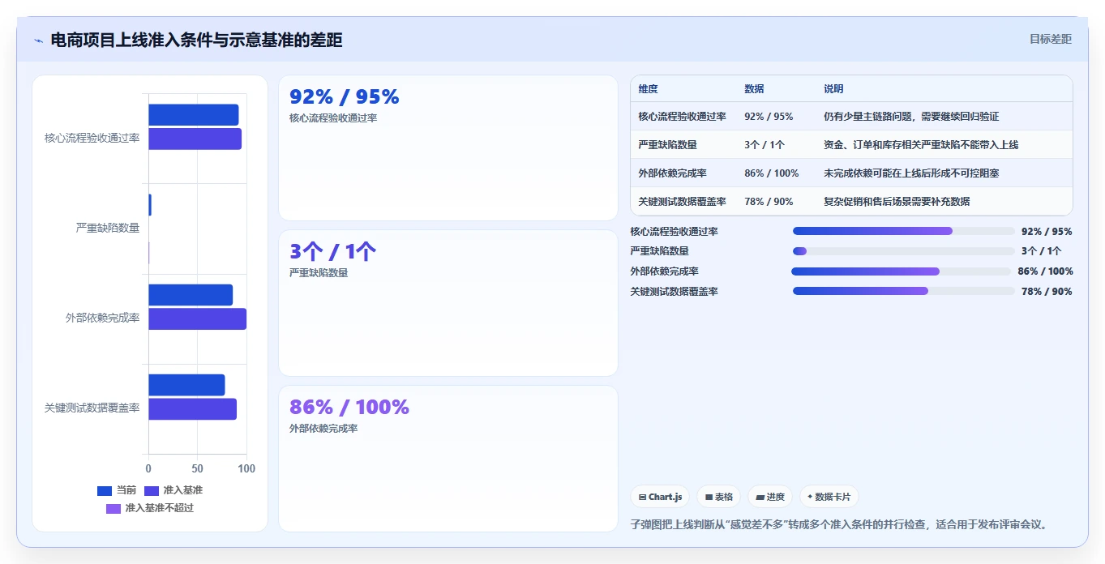
Task: Click the icon inside the Chart.js chip
Action: (642, 497)
